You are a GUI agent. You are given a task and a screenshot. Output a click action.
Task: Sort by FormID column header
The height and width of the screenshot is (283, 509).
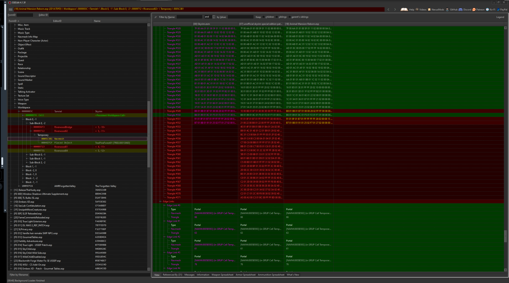(30, 21)
